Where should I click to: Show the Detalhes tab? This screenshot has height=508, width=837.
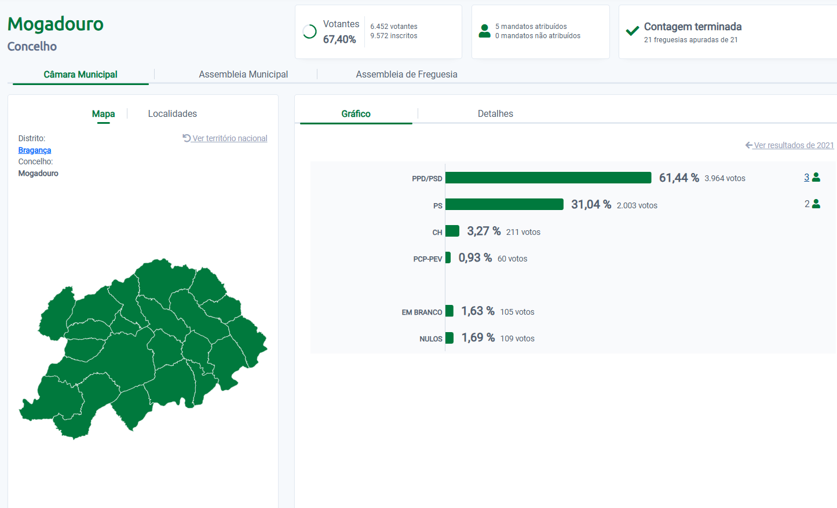pos(495,114)
